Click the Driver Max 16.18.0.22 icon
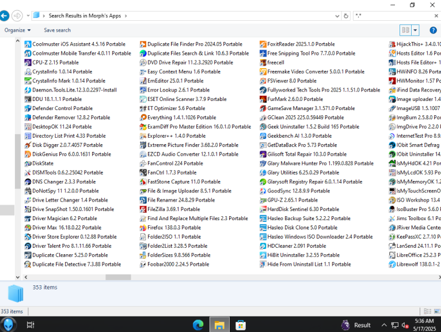The image size is (441, 332). tap(28, 228)
